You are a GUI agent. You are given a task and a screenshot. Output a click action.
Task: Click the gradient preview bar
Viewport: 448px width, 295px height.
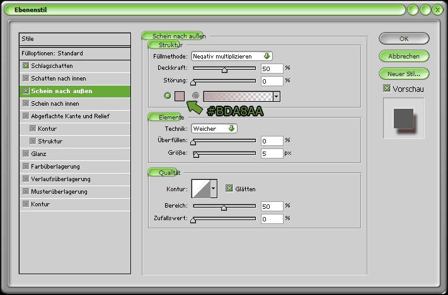[x=238, y=97]
